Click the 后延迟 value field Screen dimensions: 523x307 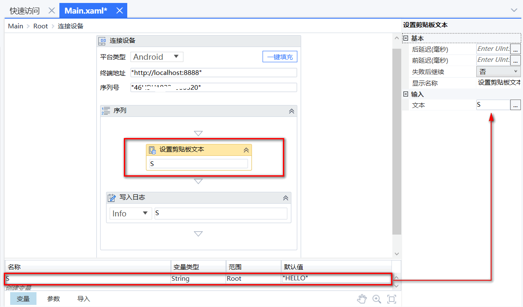pos(493,49)
